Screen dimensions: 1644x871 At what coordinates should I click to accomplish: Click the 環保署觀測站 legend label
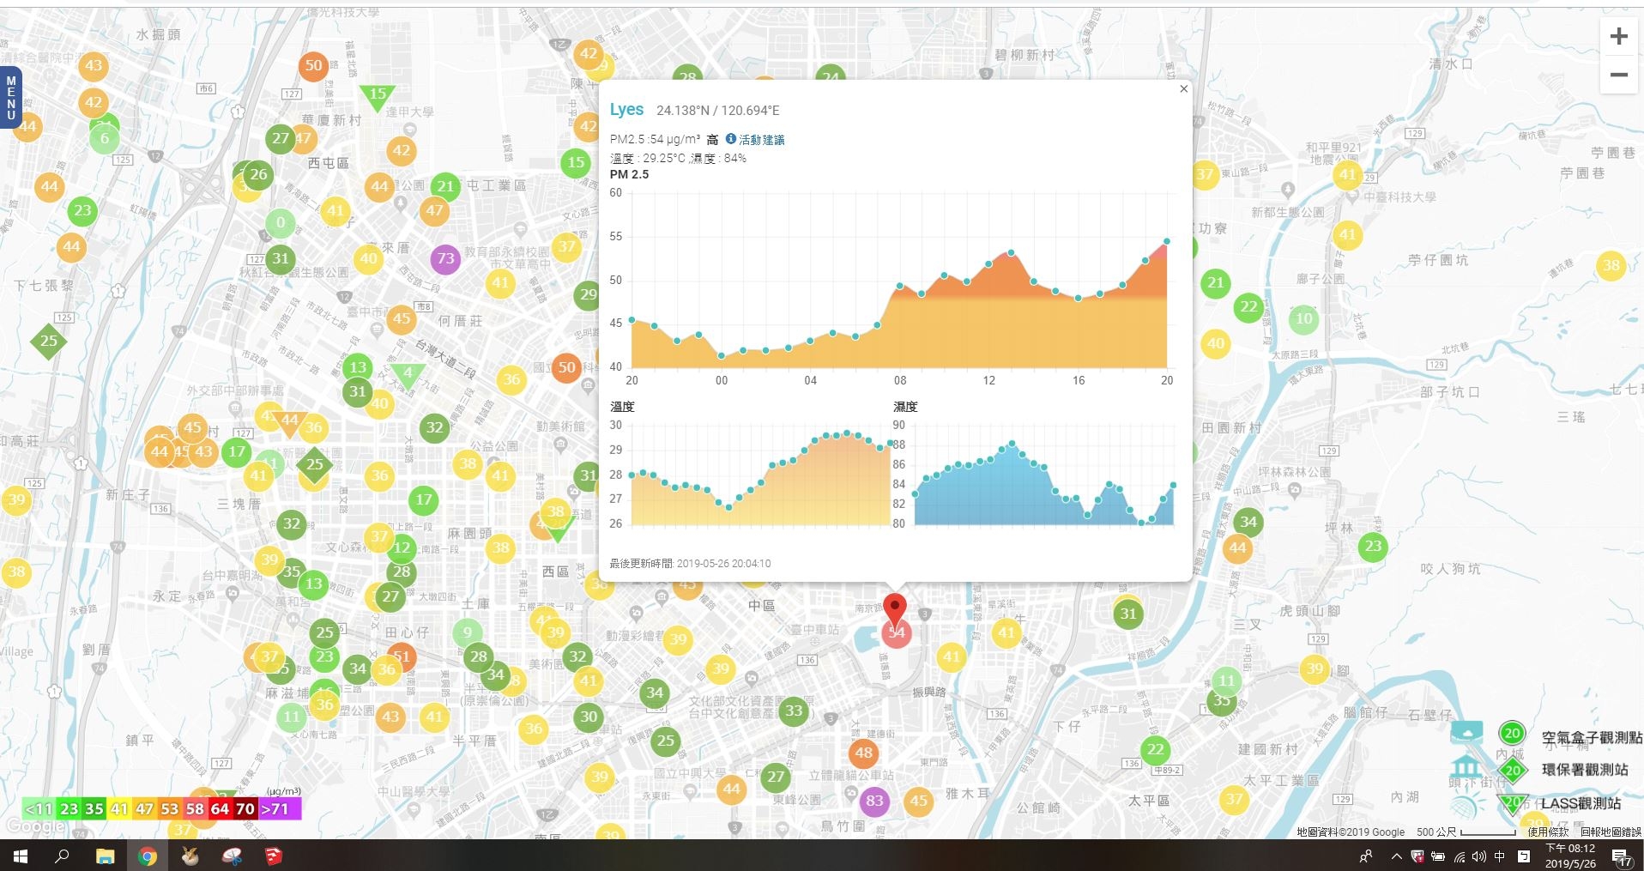click(x=1585, y=770)
